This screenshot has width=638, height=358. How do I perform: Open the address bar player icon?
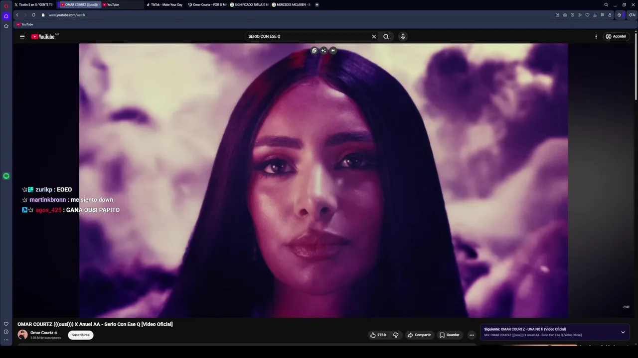[580, 15]
